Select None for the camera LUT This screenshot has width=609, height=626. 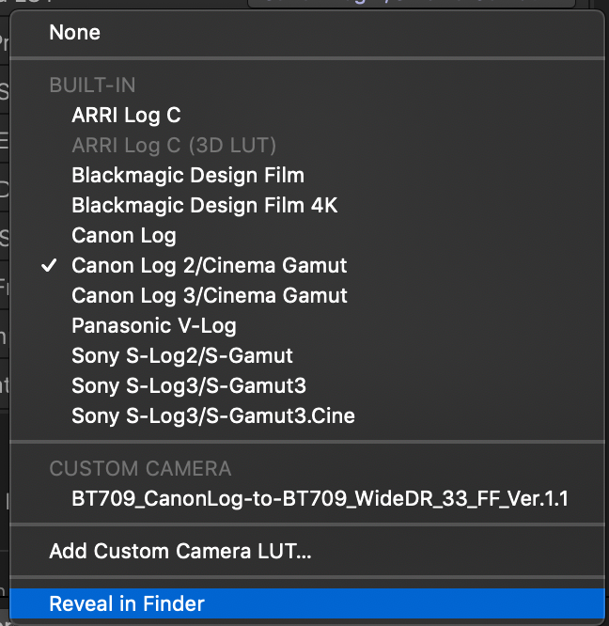tap(75, 33)
